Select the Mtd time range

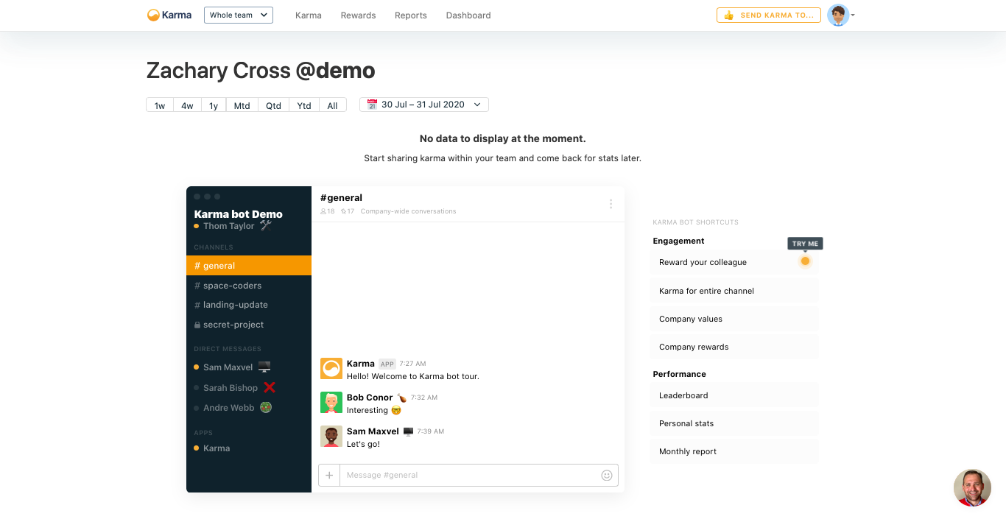[242, 105]
